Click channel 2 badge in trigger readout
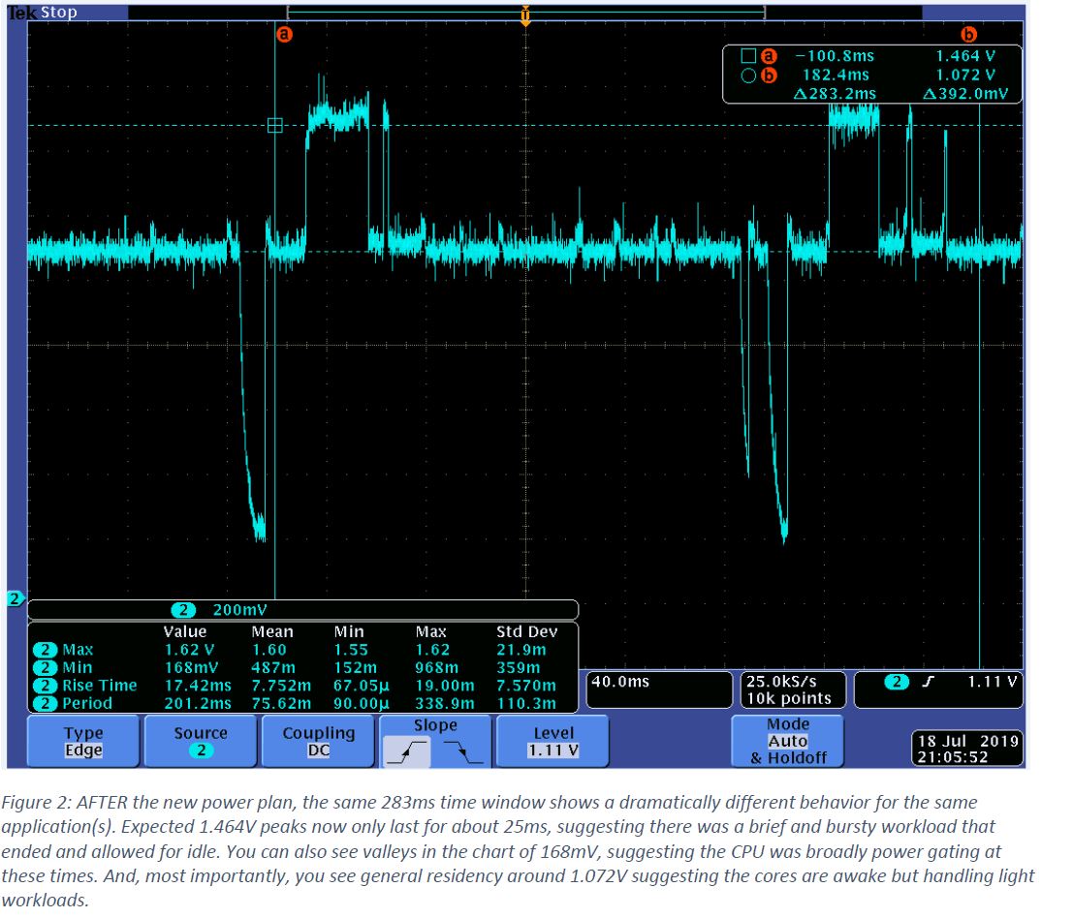This screenshot has height=918, width=1073. coord(897,682)
